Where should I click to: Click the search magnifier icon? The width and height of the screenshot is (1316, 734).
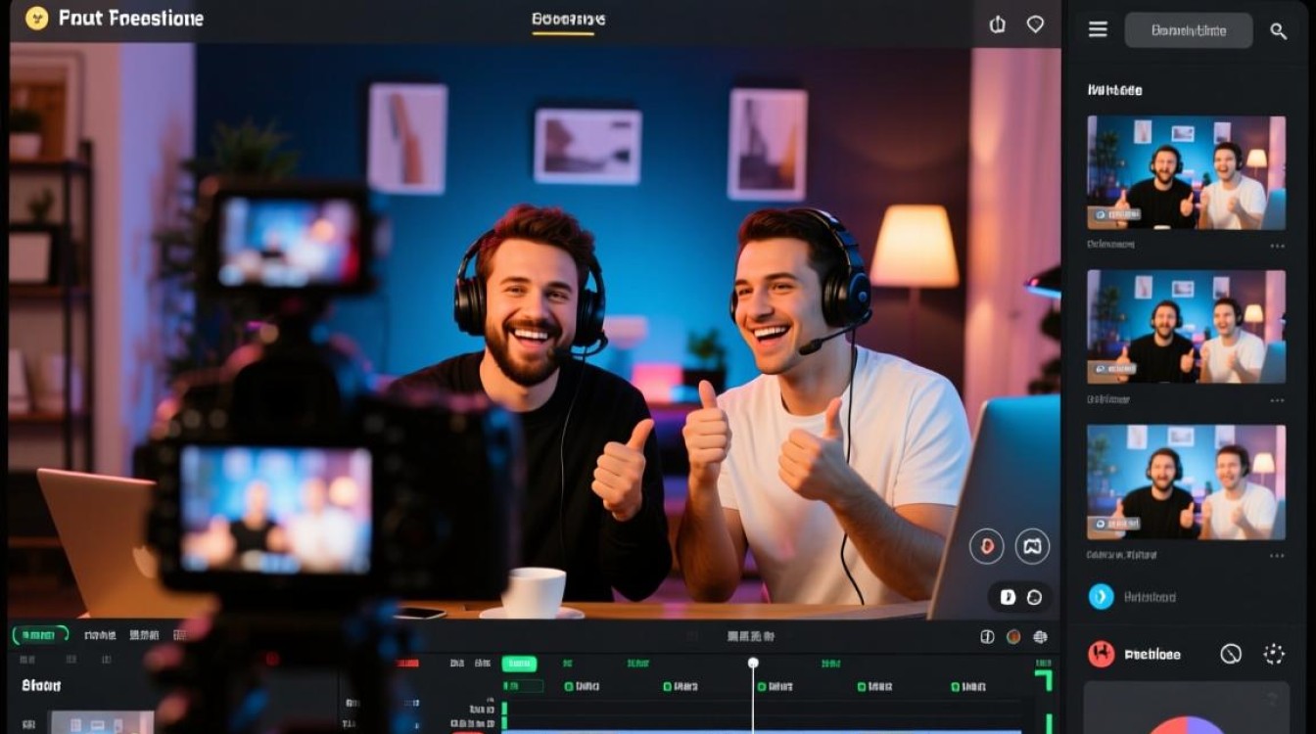(1279, 30)
